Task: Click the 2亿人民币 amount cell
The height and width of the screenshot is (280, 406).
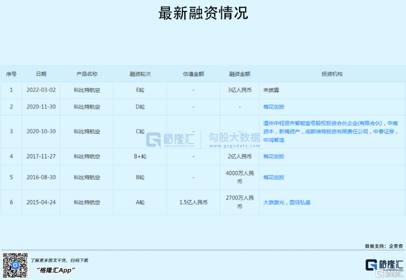Action: (x=239, y=157)
